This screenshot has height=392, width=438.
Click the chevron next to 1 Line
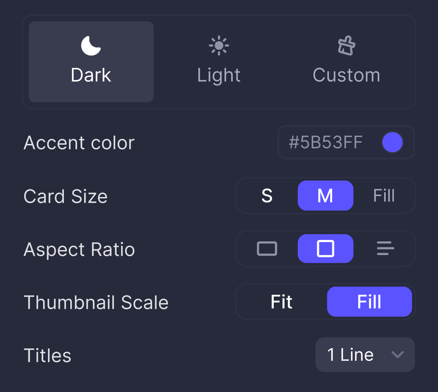[397, 355]
